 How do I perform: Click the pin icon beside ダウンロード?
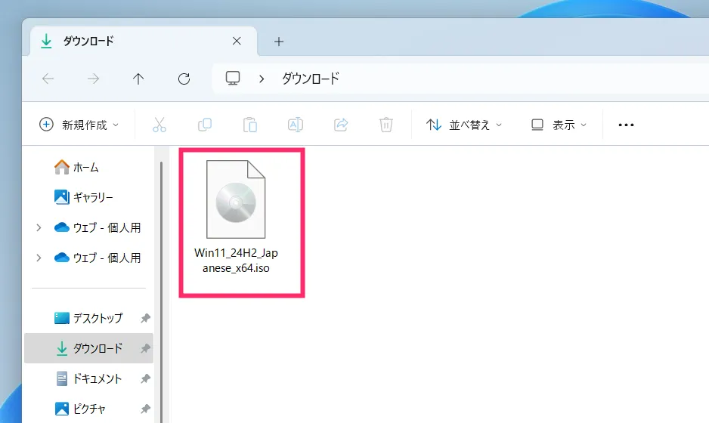(145, 348)
